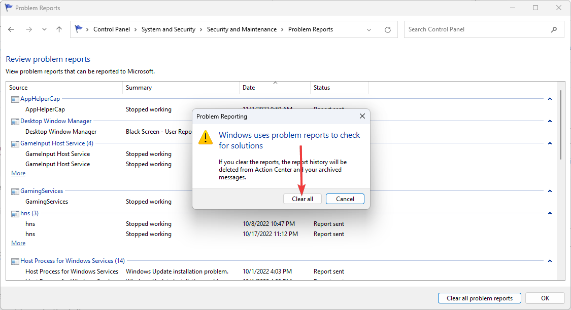Collapse the hns group
571x310 pixels.
[x=550, y=213]
